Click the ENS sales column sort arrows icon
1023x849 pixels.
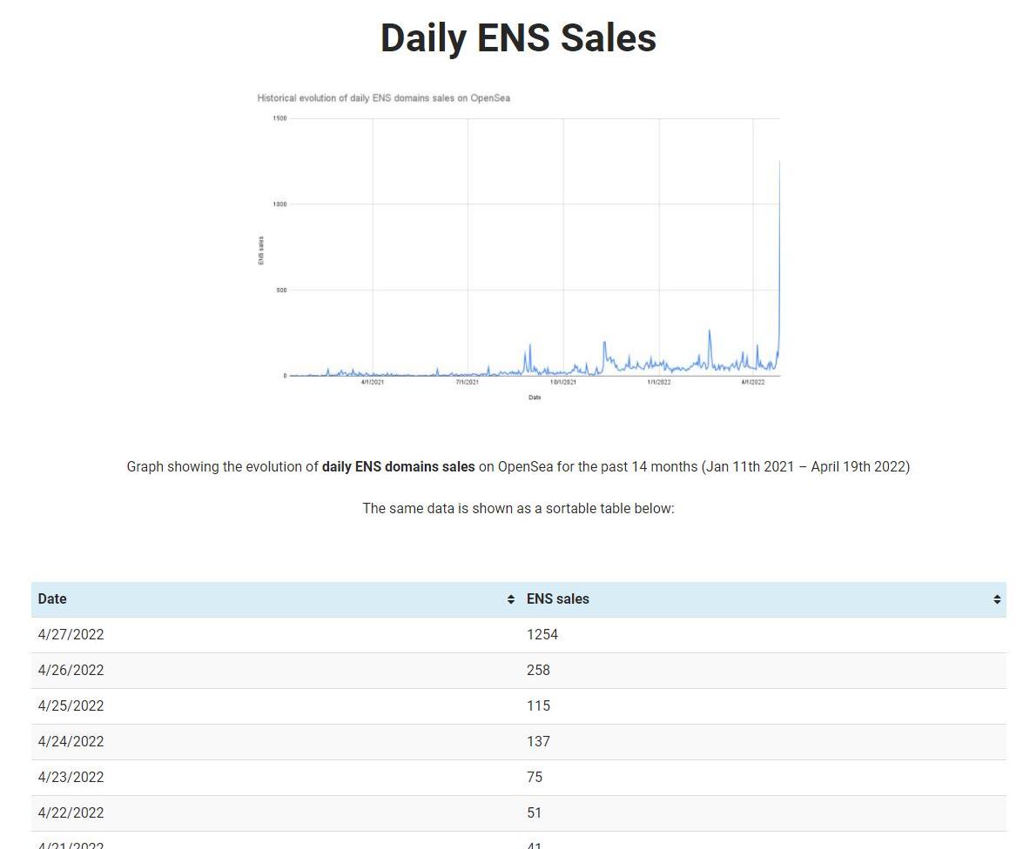tap(997, 599)
